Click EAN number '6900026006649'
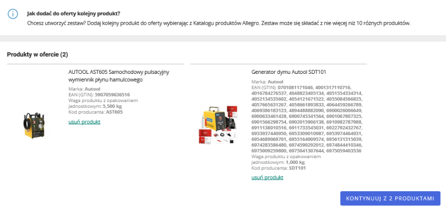 point(344,110)
